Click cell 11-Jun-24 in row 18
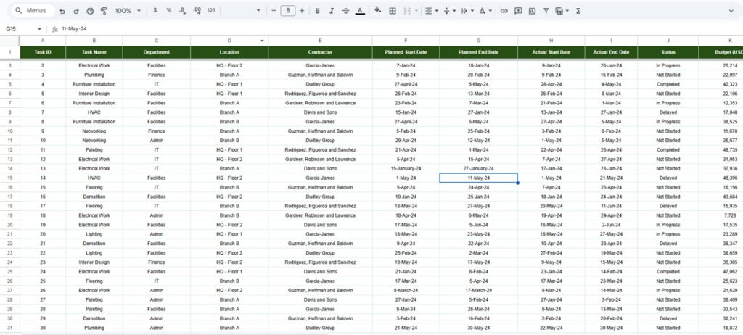The height and width of the screenshot is (335, 743). click(x=611, y=206)
